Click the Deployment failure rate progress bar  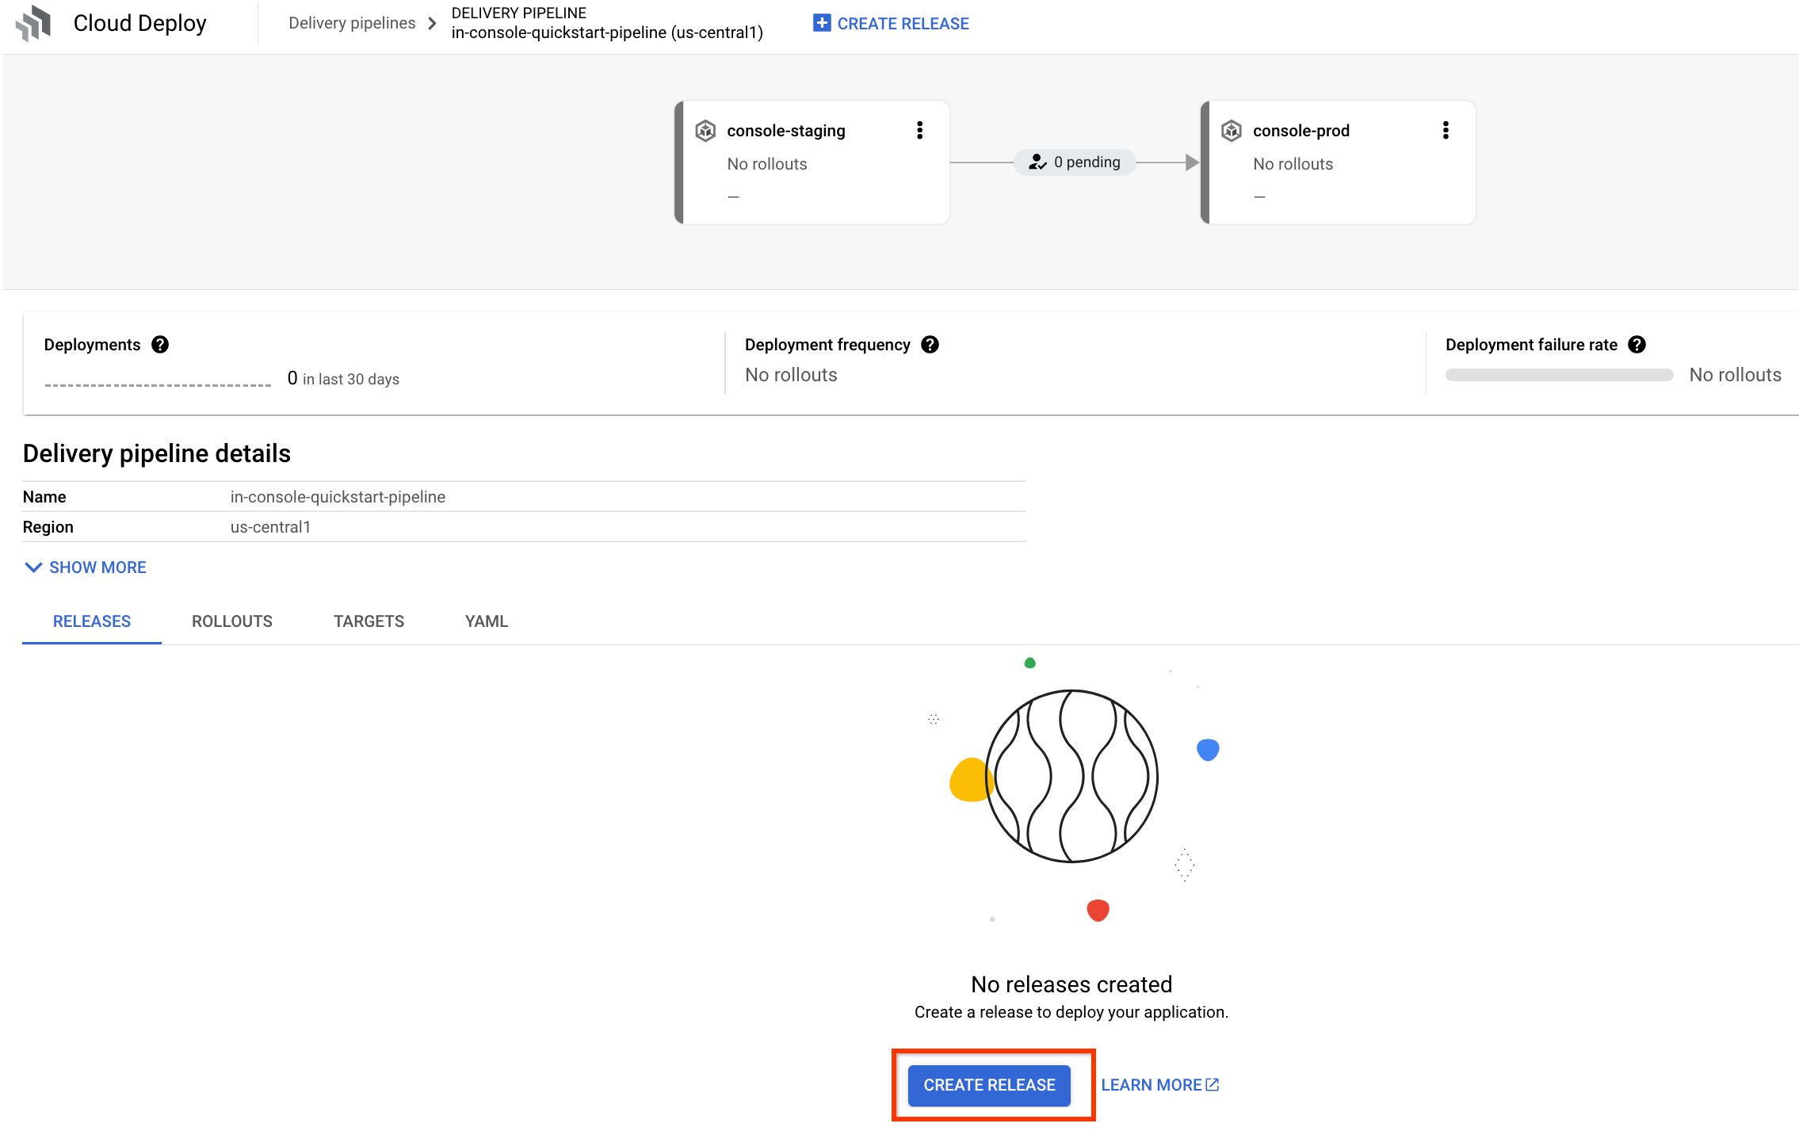[1558, 376]
